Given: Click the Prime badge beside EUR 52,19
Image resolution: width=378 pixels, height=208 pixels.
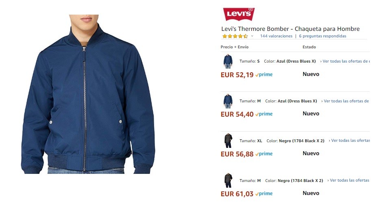Looking at the screenshot, I should coord(264,75).
